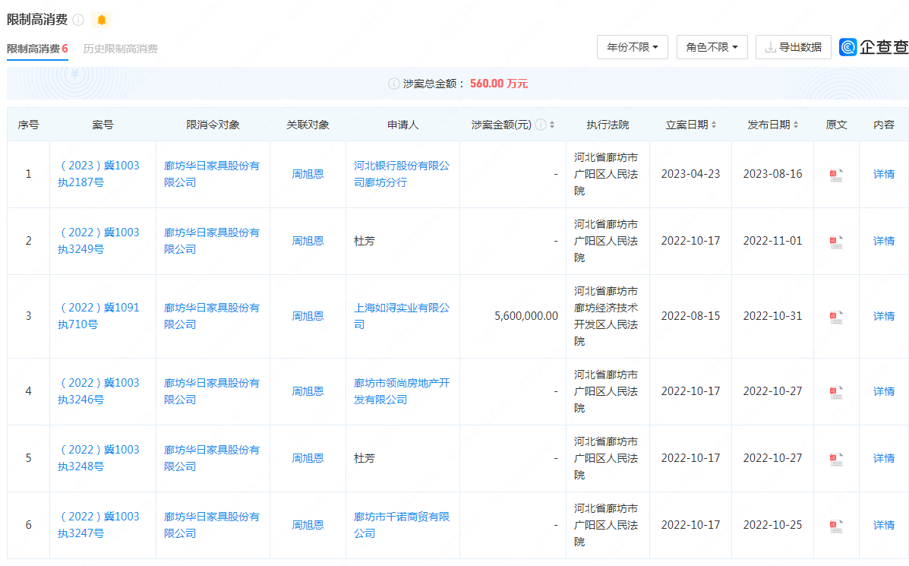Open case link (2022)冀1003执3249号
The height and width of the screenshot is (566, 909).
99,241
